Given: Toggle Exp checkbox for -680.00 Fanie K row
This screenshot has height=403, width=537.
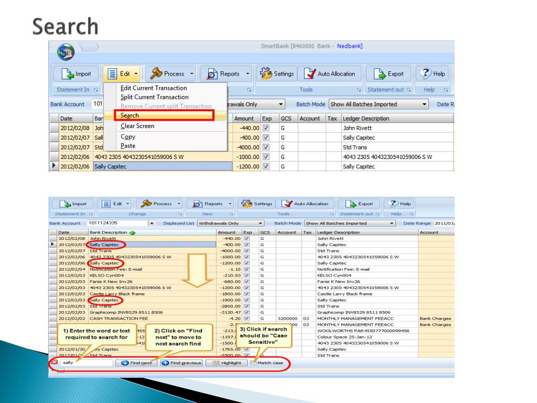Looking at the screenshot, I should click(x=247, y=282).
